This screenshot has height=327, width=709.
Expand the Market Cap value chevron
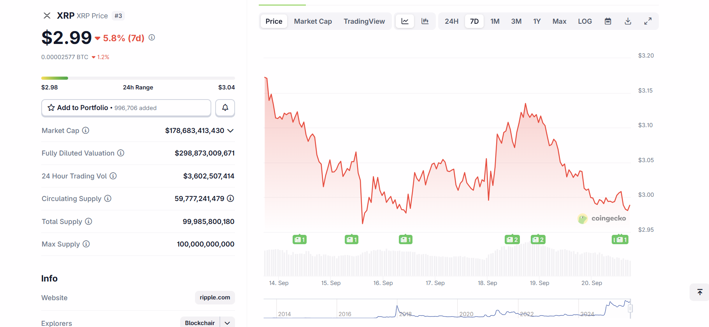pyautogui.click(x=230, y=131)
